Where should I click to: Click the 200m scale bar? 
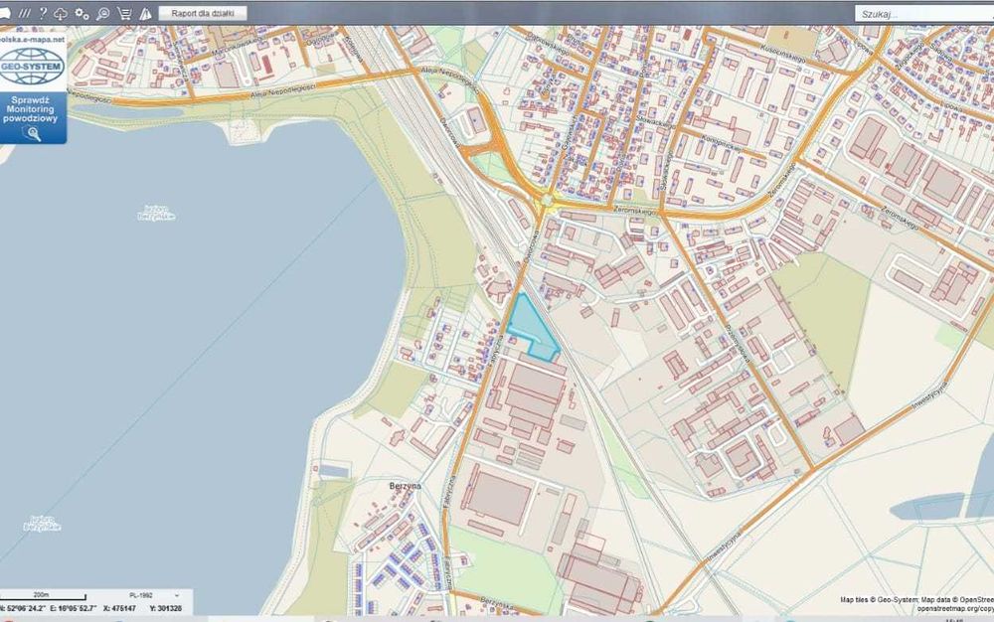tap(42, 596)
